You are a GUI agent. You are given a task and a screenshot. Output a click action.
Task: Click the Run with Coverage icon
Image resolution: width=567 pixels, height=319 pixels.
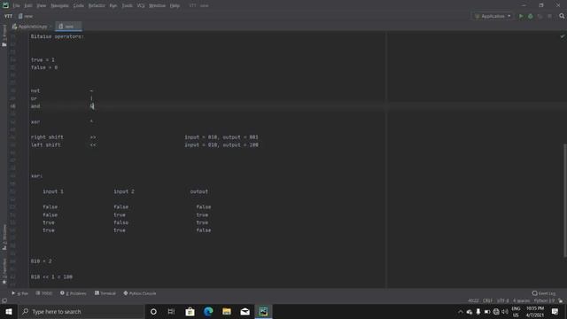coord(540,16)
